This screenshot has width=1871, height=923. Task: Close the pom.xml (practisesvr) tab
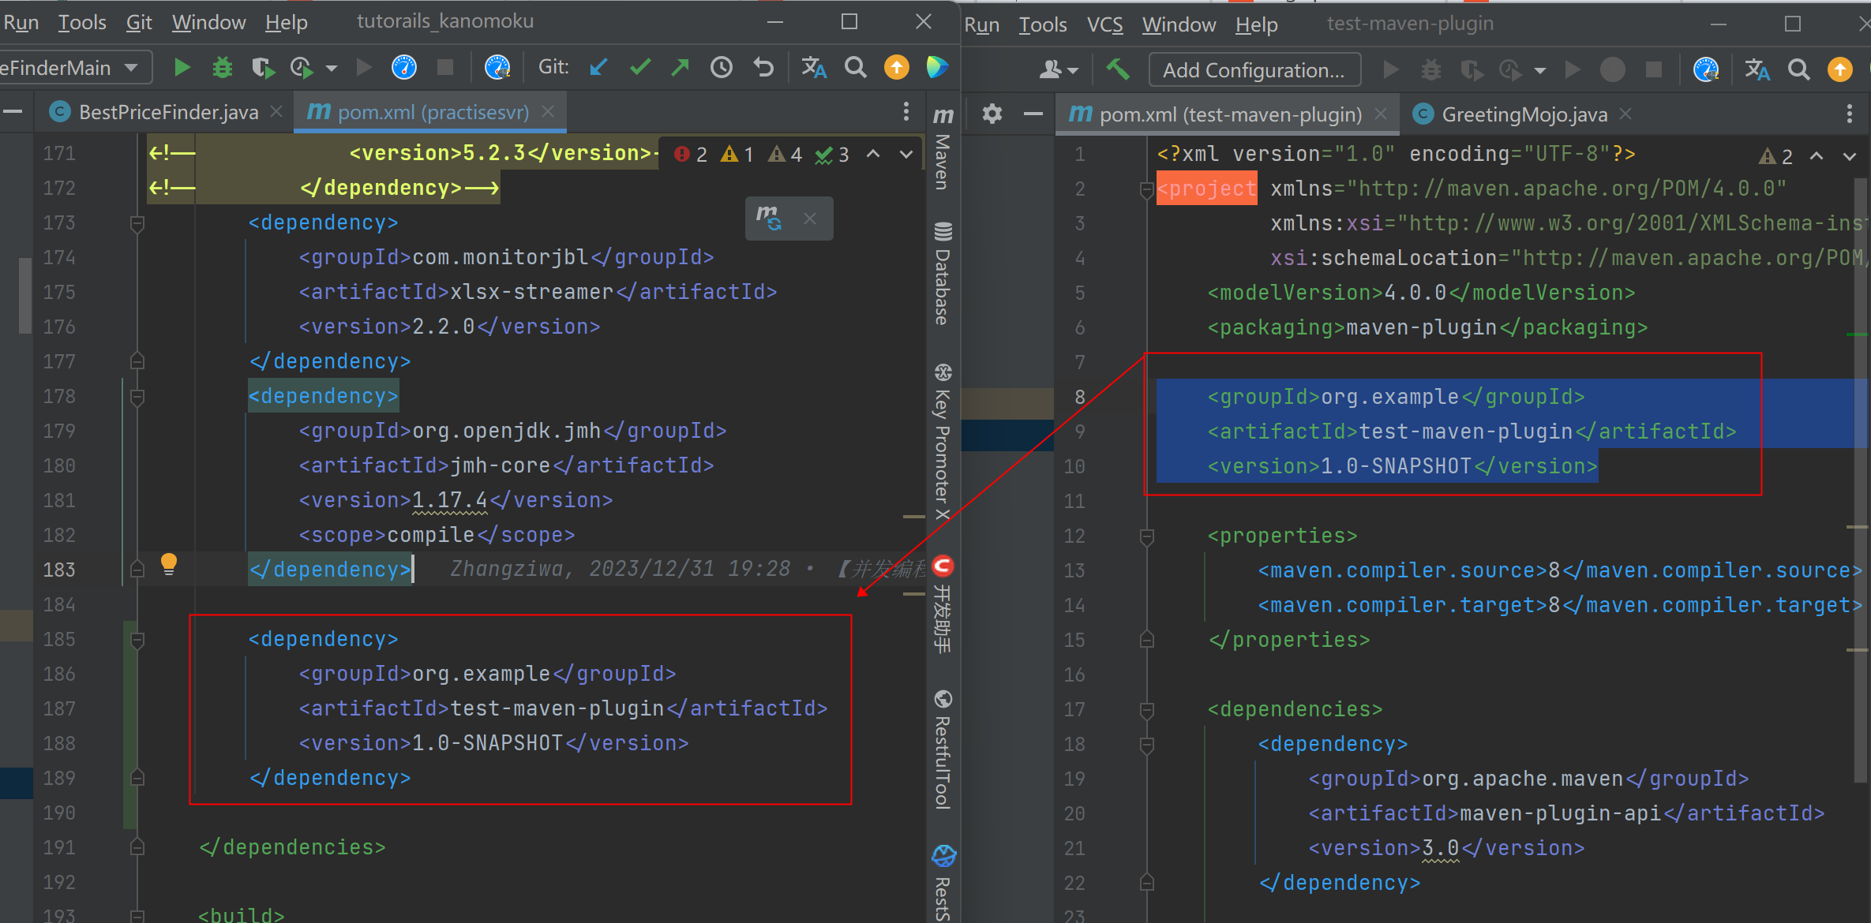[x=548, y=112]
